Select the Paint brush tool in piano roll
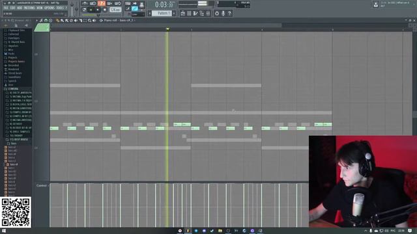 pos(63,20)
